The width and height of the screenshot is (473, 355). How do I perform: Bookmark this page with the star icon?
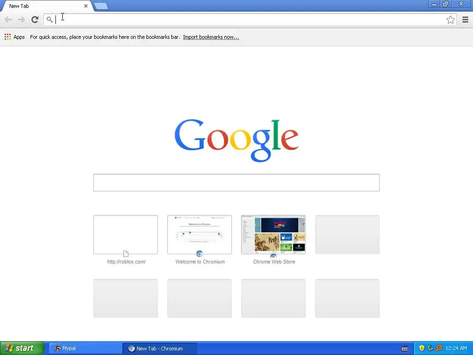coord(450,19)
